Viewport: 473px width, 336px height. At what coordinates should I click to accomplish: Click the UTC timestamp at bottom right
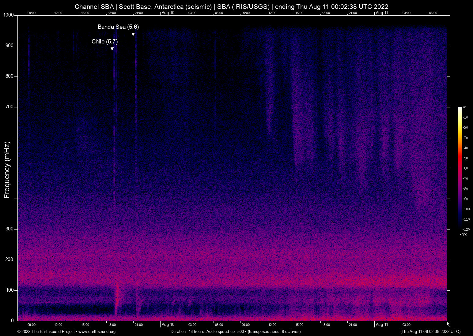click(430, 331)
